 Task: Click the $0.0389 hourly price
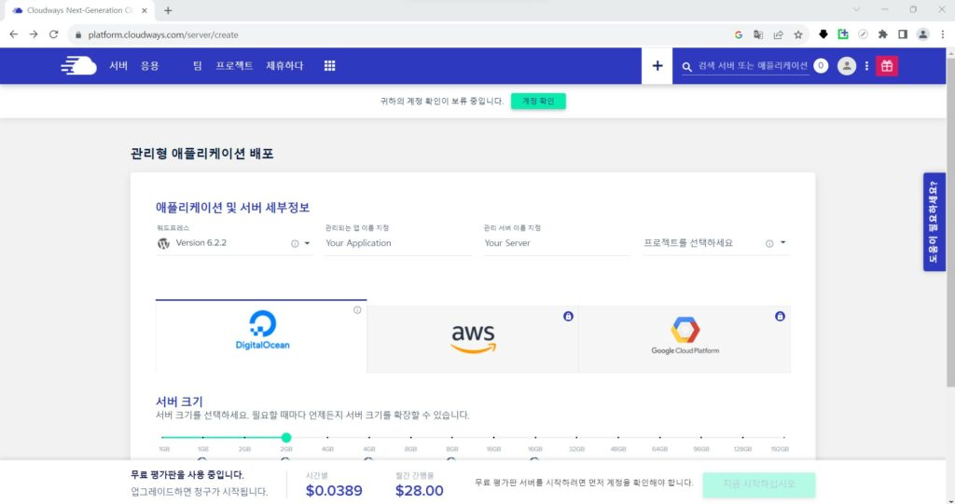pos(334,491)
